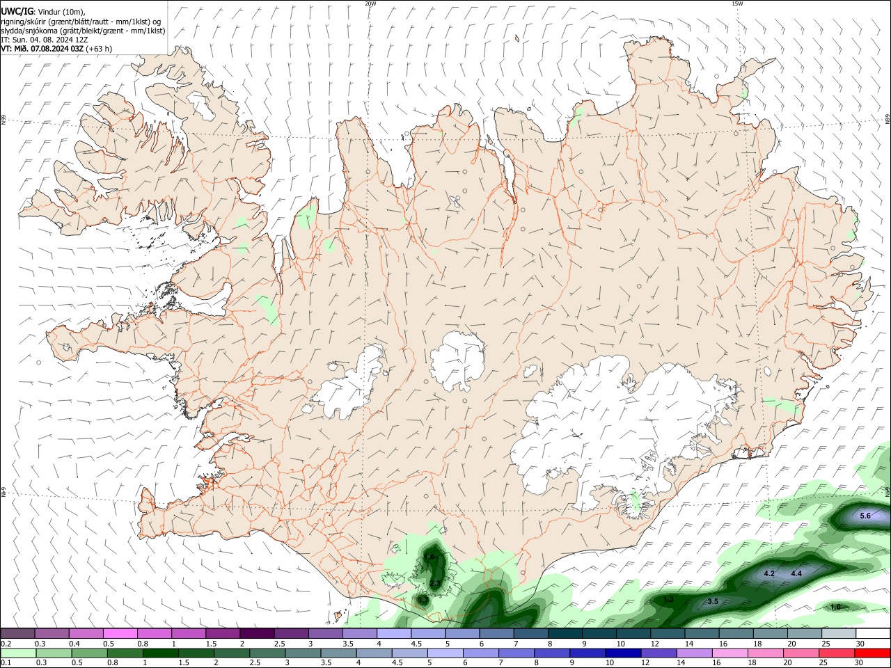Click the 1.6 precipitation value on the south coast

[429, 557]
